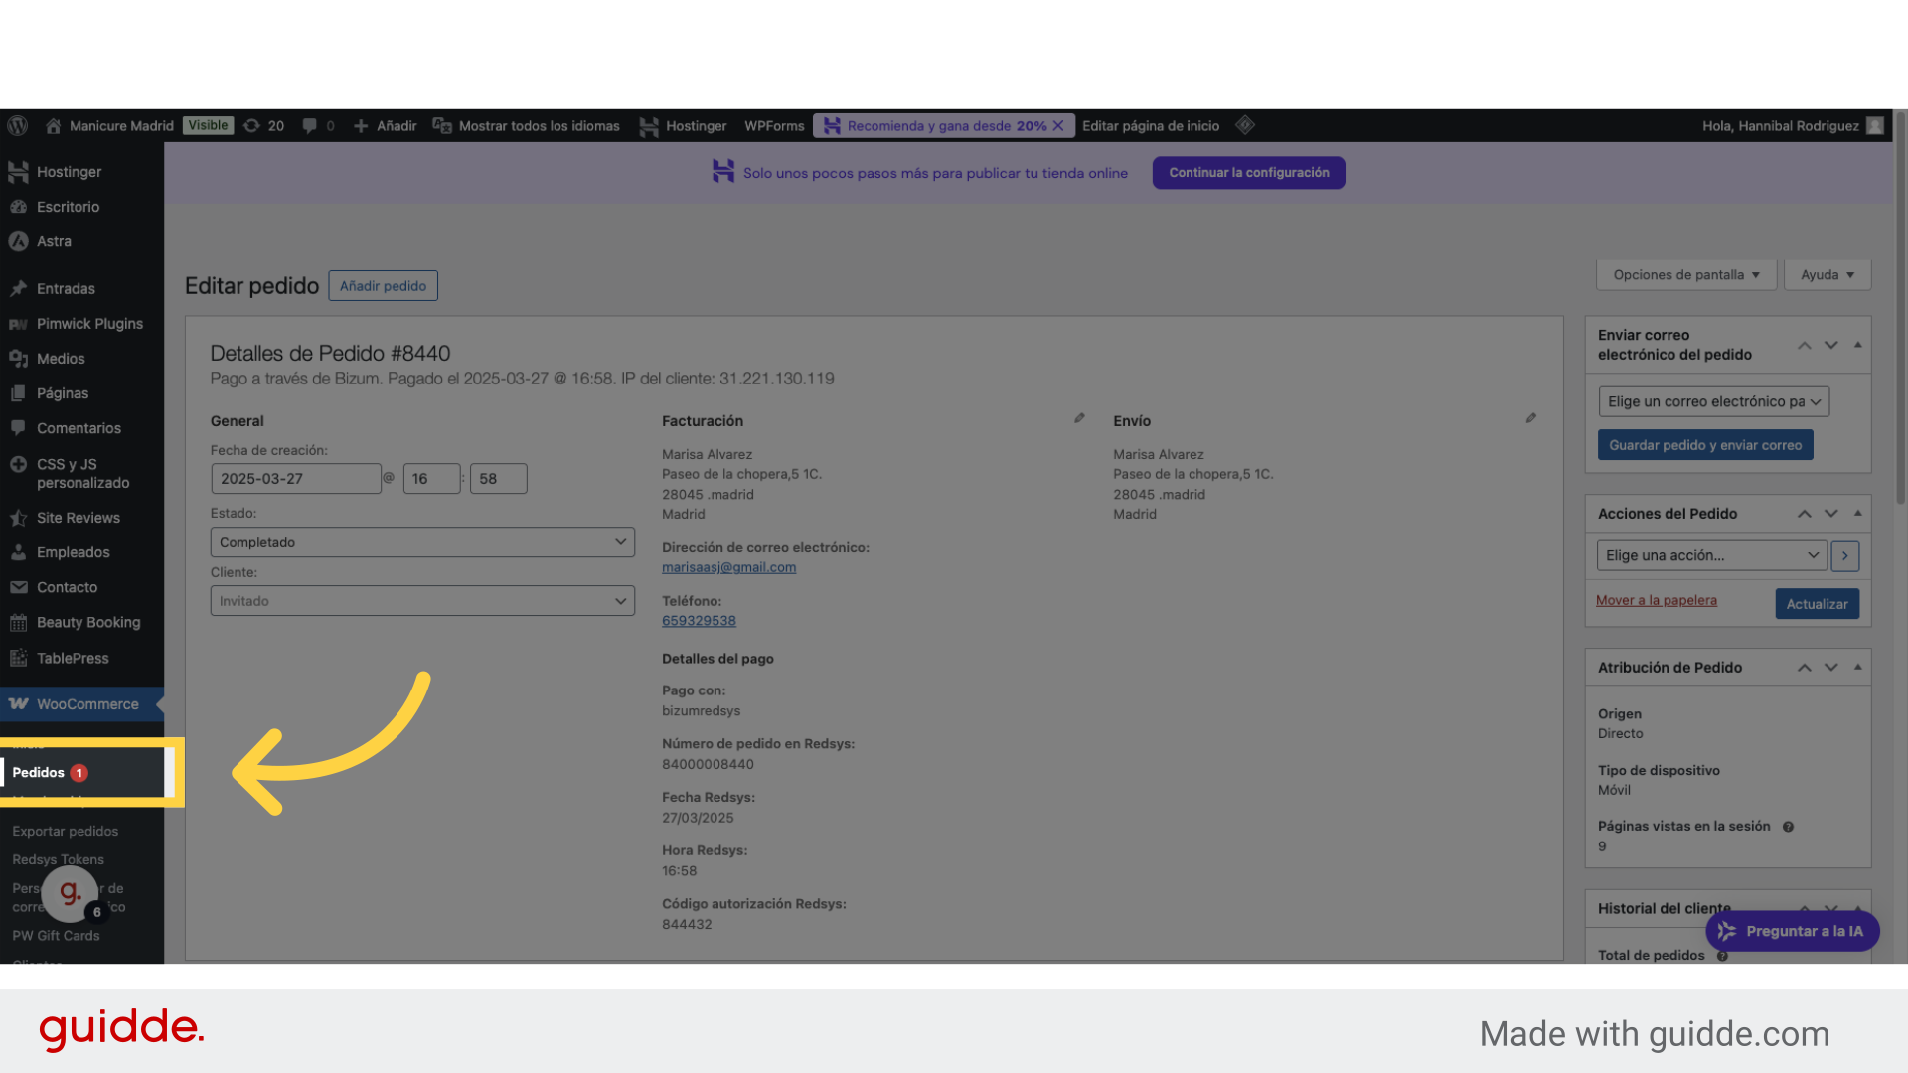Click Mover a la papelera link
This screenshot has height=1073, width=1908.
tap(1656, 600)
